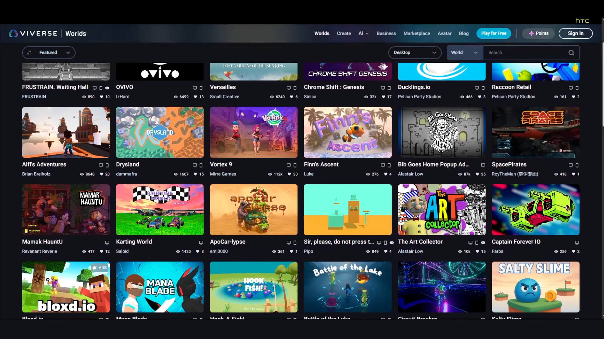Go to the Marketplace nav item
This screenshot has height=339, width=604.
tap(417, 33)
